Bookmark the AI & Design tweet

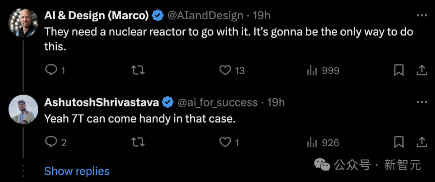pos(398,71)
